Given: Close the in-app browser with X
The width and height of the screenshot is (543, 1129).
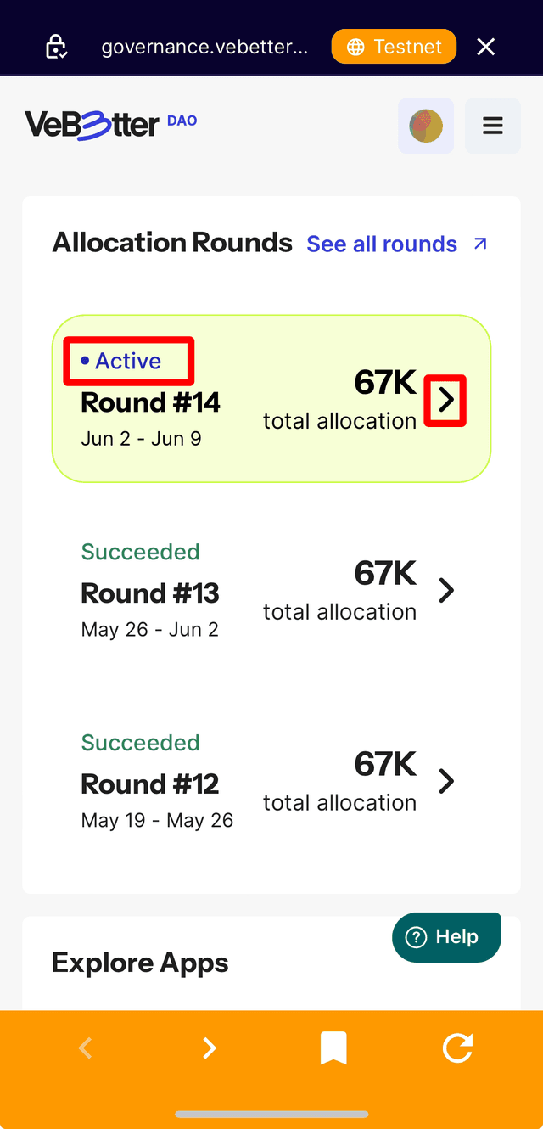Looking at the screenshot, I should coord(485,46).
